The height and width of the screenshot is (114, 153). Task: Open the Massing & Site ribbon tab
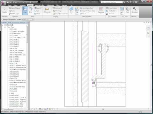tap(40, 5)
